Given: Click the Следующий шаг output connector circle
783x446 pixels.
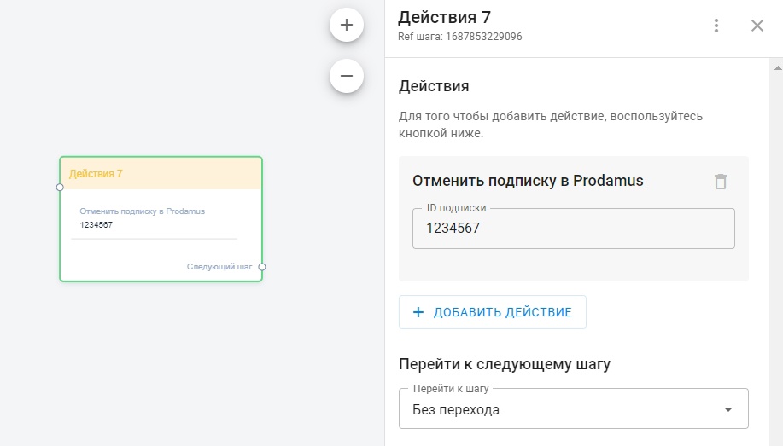Looking at the screenshot, I should click(262, 267).
